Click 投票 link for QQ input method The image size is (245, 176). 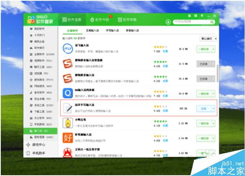[165, 96]
